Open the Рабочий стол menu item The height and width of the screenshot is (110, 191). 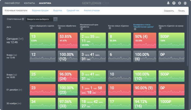tap(13, 3)
